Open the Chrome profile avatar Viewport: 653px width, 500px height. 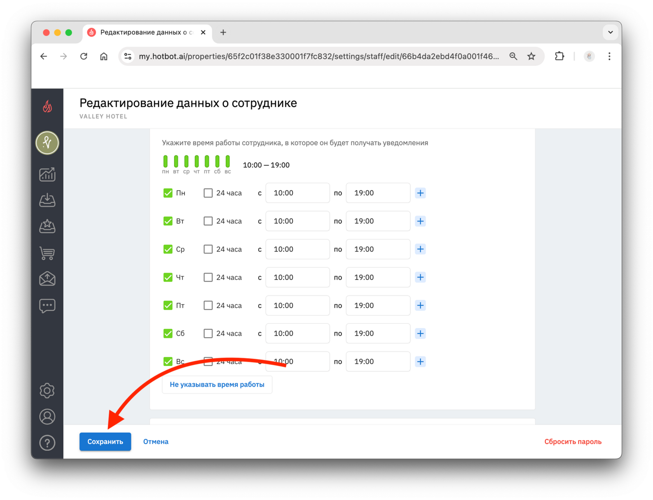pyautogui.click(x=589, y=56)
